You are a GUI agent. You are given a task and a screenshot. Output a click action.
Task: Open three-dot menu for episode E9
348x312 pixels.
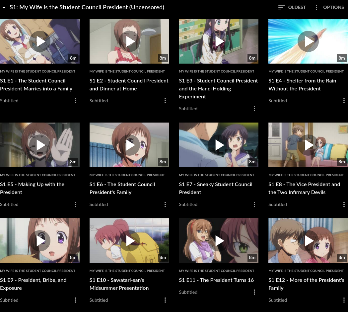pos(76,300)
